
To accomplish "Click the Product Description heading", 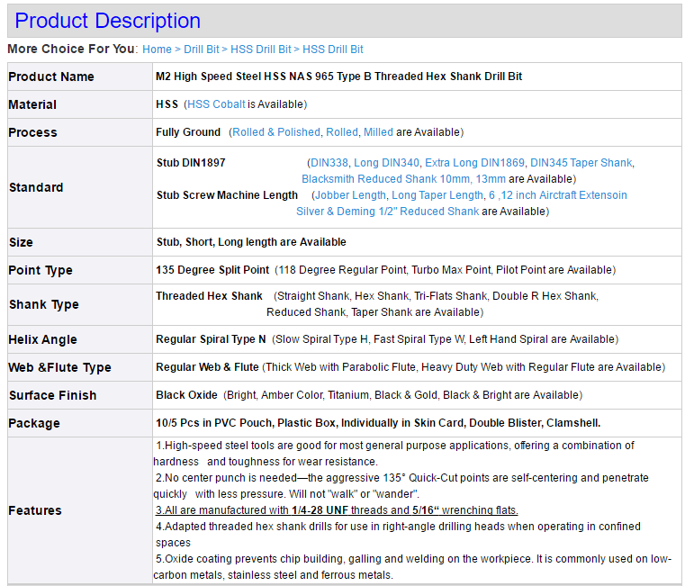I will click(x=108, y=21).
